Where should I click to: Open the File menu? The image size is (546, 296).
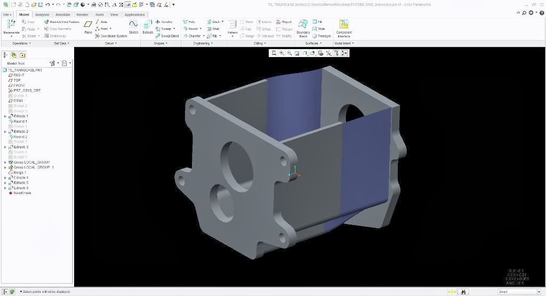point(7,14)
